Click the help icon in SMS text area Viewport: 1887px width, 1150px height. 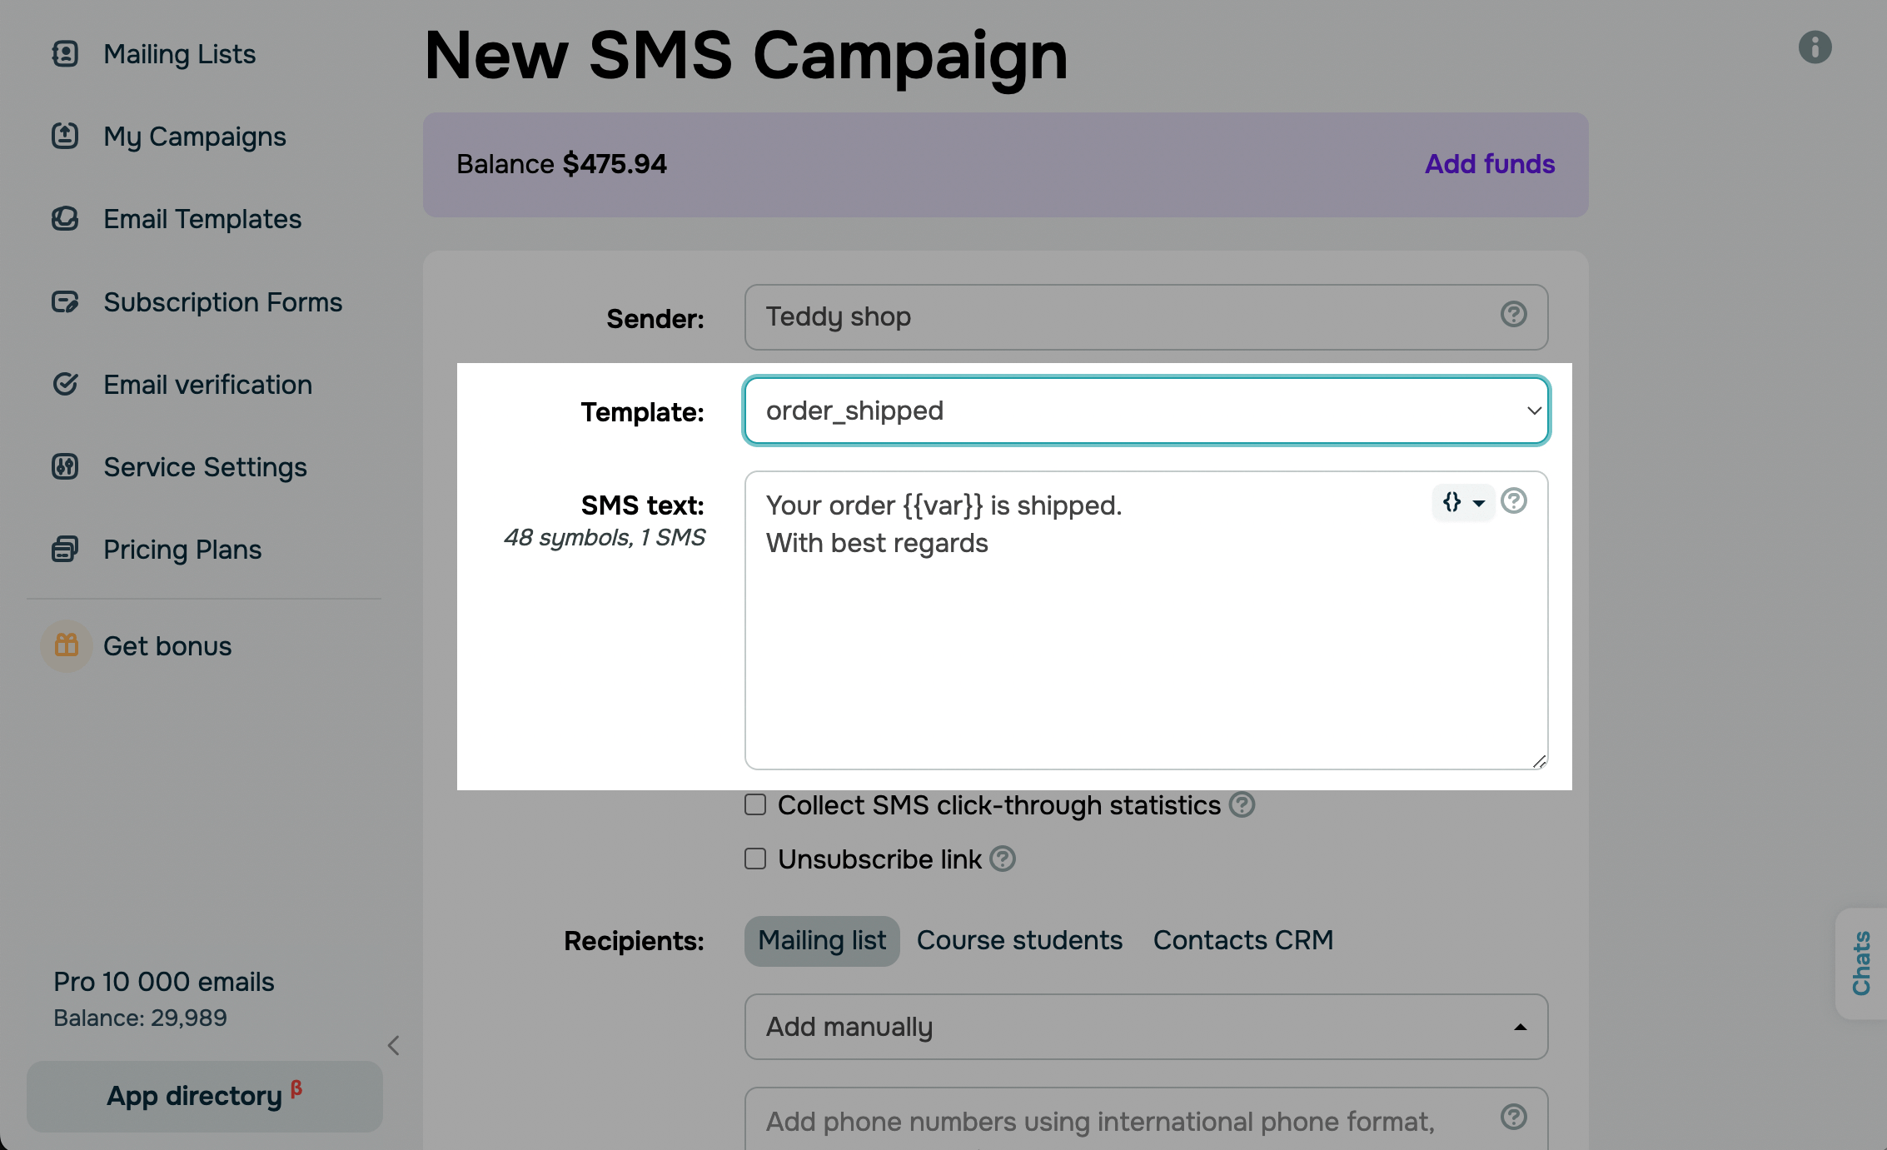click(x=1513, y=501)
